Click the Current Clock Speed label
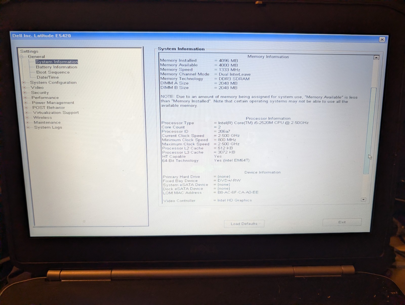 tap(183, 136)
